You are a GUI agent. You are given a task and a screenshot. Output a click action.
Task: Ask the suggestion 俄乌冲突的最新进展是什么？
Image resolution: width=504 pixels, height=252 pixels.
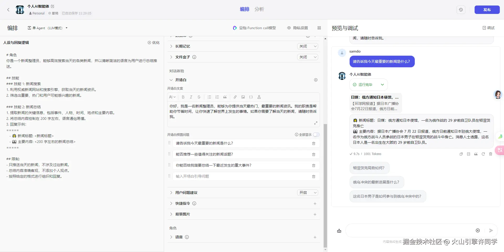(x=376, y=182)
